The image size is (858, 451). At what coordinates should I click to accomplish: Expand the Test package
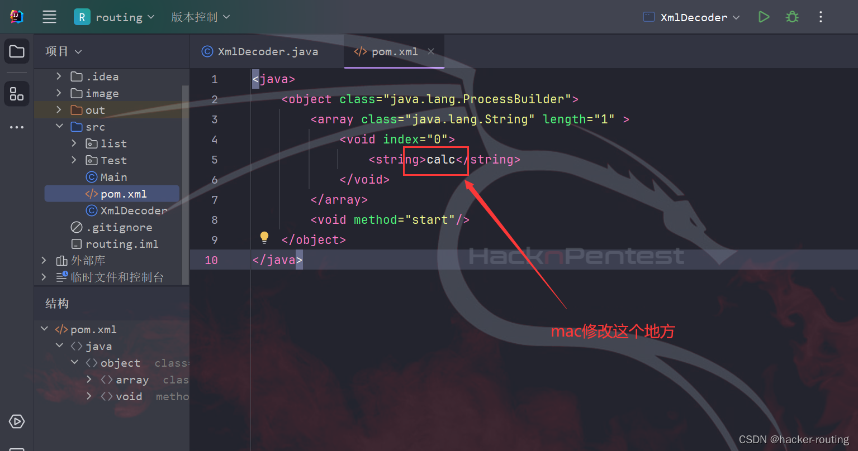tap(74, 160)
